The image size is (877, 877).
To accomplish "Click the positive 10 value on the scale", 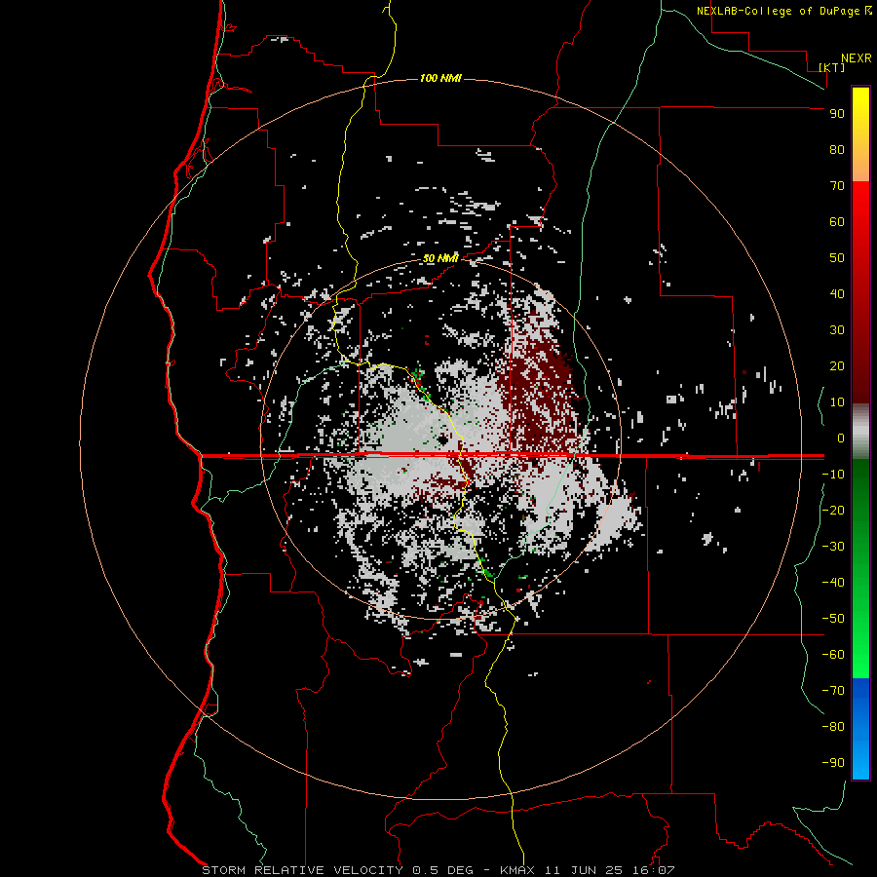I will [837, 402].
